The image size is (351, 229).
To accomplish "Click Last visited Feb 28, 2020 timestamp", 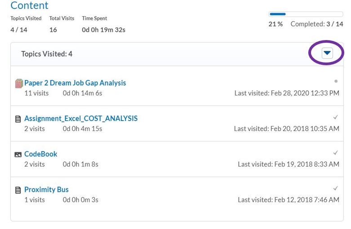I will [287, 93].
